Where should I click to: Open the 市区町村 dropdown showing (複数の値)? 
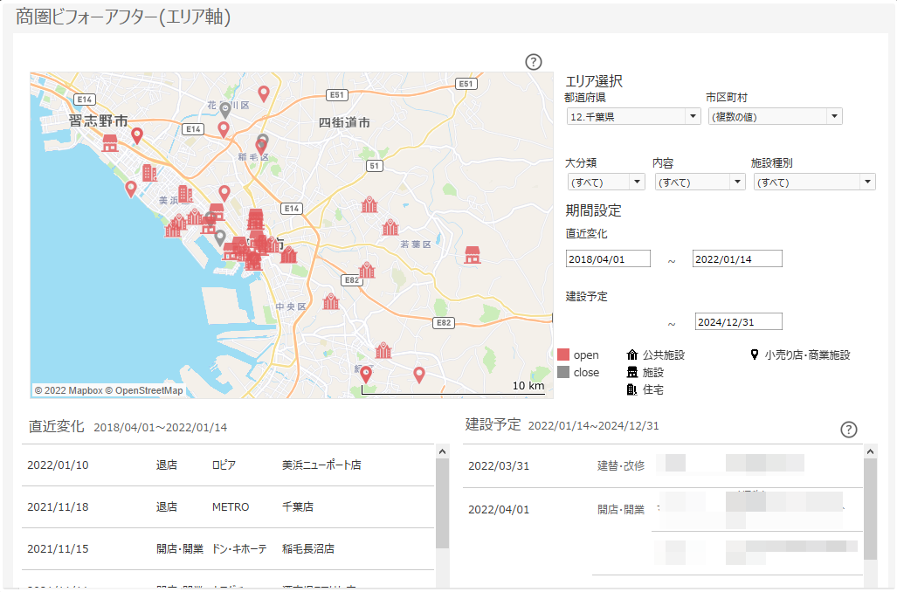775,117
